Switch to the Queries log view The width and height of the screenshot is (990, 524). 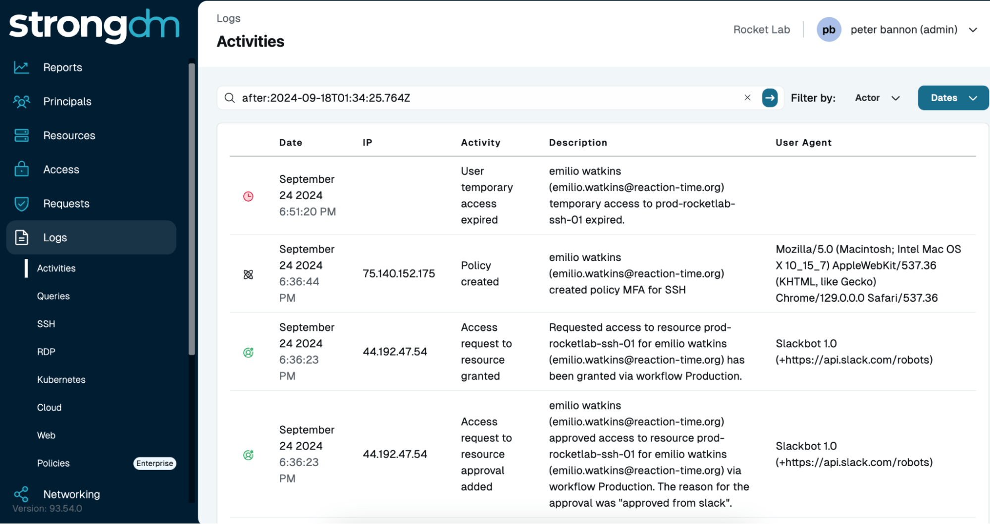pos(53,296)
